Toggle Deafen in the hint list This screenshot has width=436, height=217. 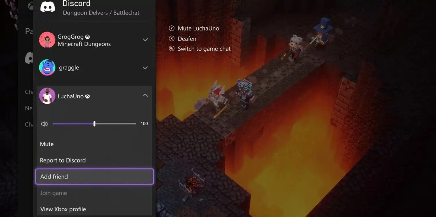coord(187,39)
